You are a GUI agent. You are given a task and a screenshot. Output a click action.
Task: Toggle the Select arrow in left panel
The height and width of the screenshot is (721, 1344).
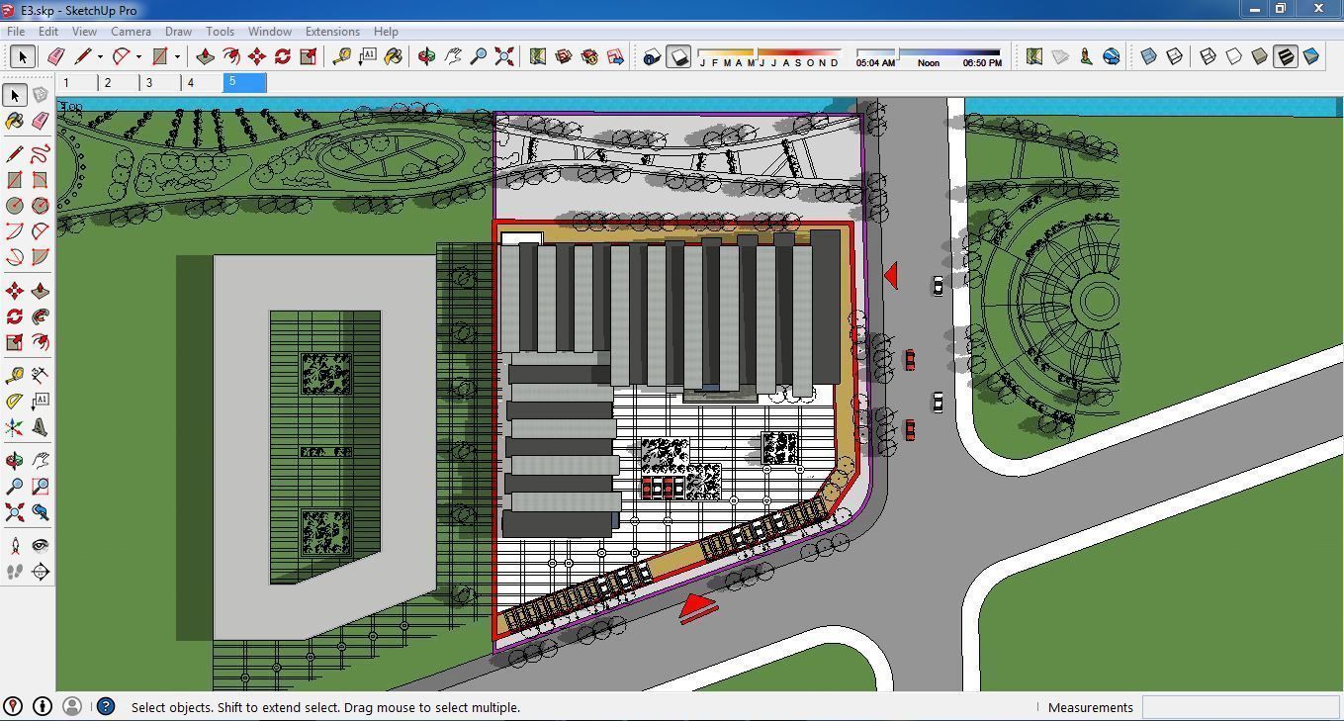pyautogui.click(x=14, y=95)
